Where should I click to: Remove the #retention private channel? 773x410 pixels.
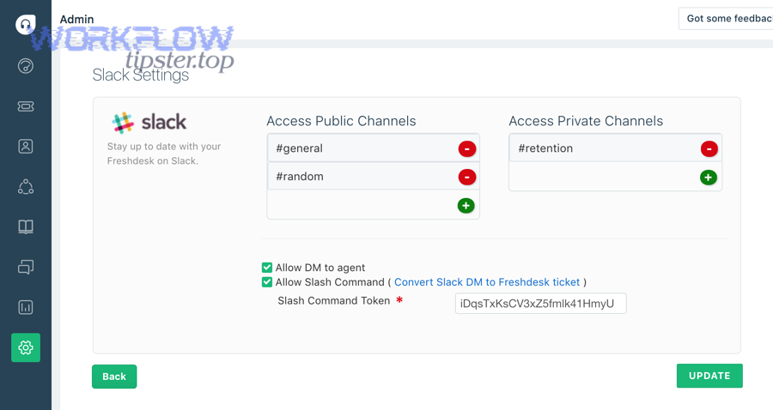pyautogui.click(x=709, y=148)
